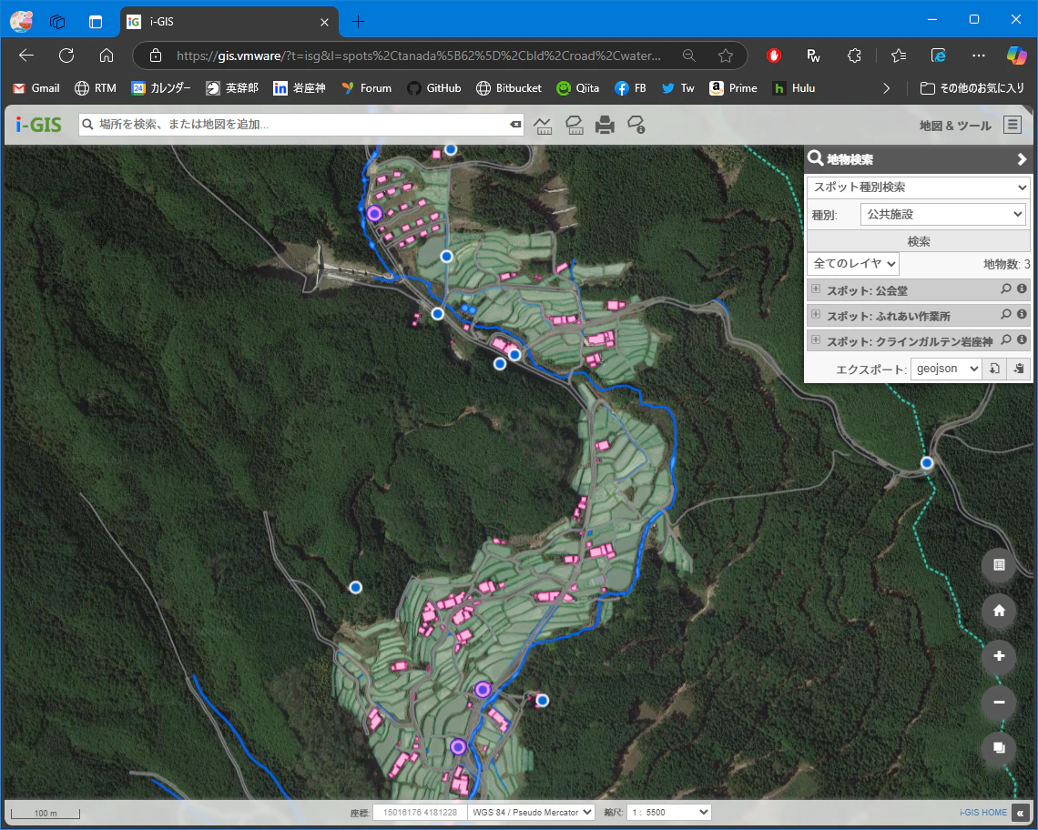Click the coordinates field 15016176 4181228
This screenshot has width=1038, height=830.
coord(420,812)
